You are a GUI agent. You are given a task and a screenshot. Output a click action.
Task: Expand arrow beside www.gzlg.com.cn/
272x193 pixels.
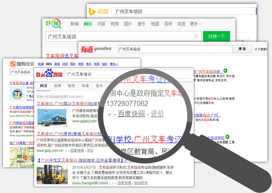coord(66,151)
